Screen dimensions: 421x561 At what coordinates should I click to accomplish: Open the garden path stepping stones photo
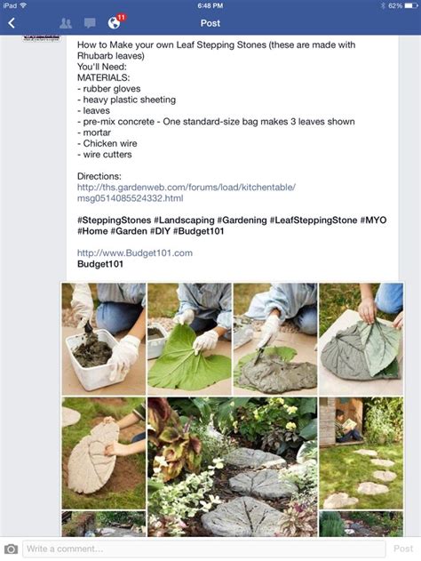(233, 467)
